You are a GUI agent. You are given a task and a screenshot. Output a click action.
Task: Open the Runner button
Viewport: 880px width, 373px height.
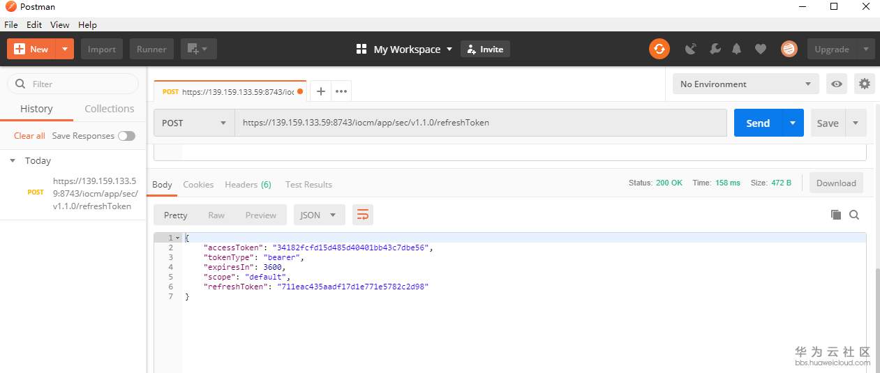pos(151,49)
